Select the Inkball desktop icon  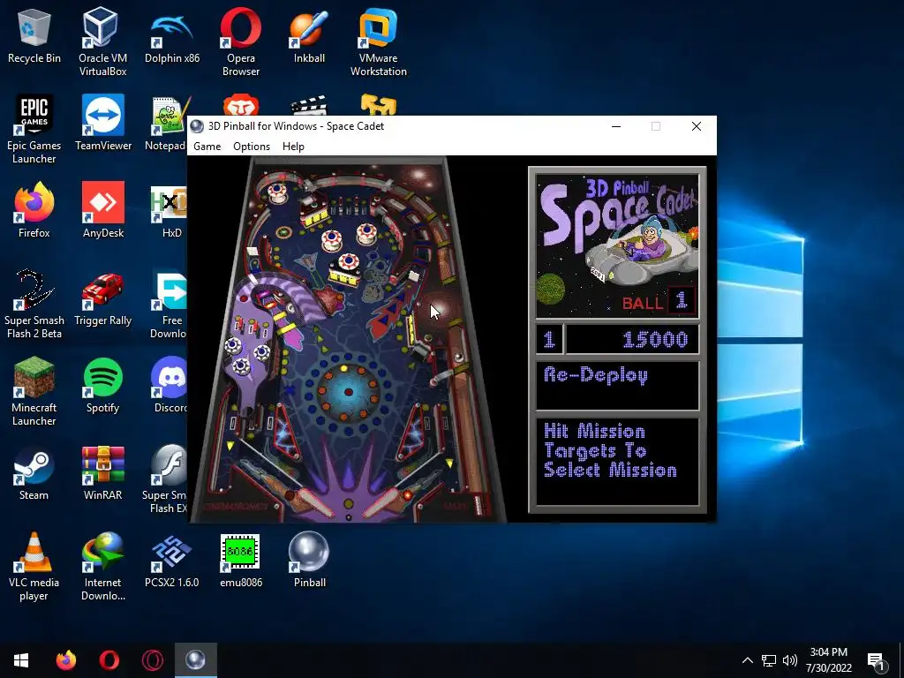[310, 35]
